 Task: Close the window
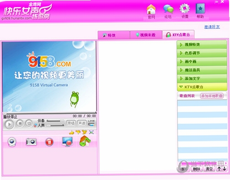(222, 2)
